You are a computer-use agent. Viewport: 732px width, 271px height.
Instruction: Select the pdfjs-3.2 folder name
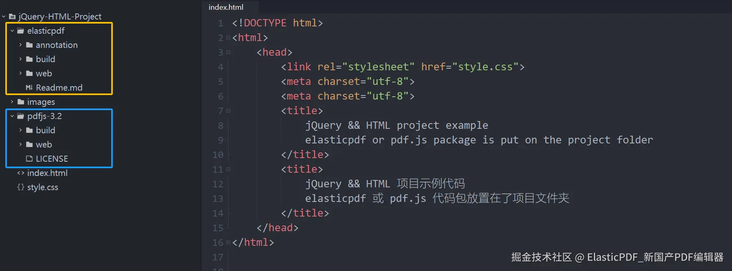[44, 116]
